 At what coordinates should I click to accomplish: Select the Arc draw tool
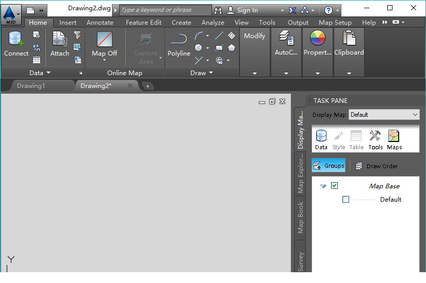point(199,36)
